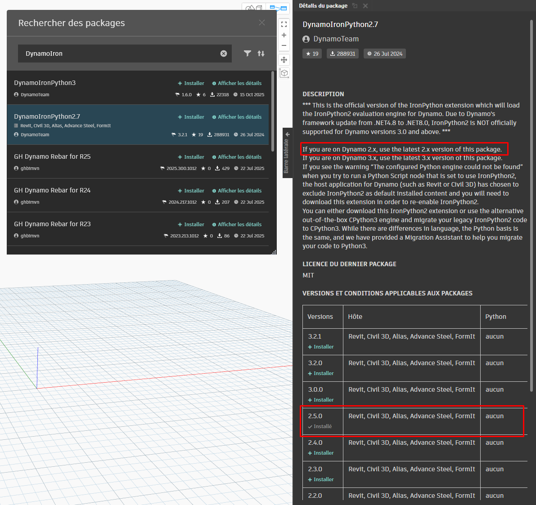
Task: Activate the pan tool icon
Action: (284, 60)
